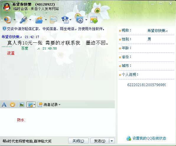
Task: Insert picture with image icon
Action: point(22,104)
